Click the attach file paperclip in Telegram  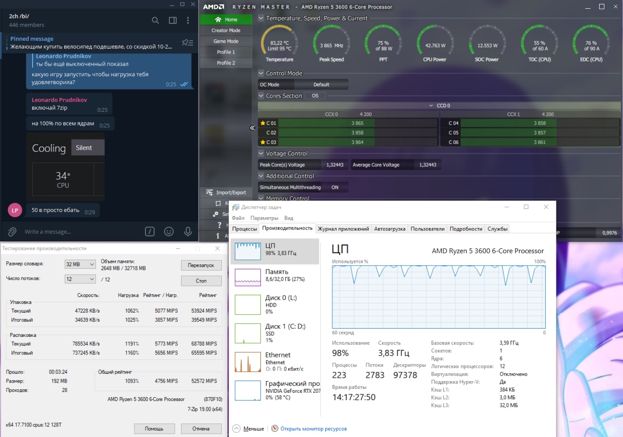[x=12, y=231]
